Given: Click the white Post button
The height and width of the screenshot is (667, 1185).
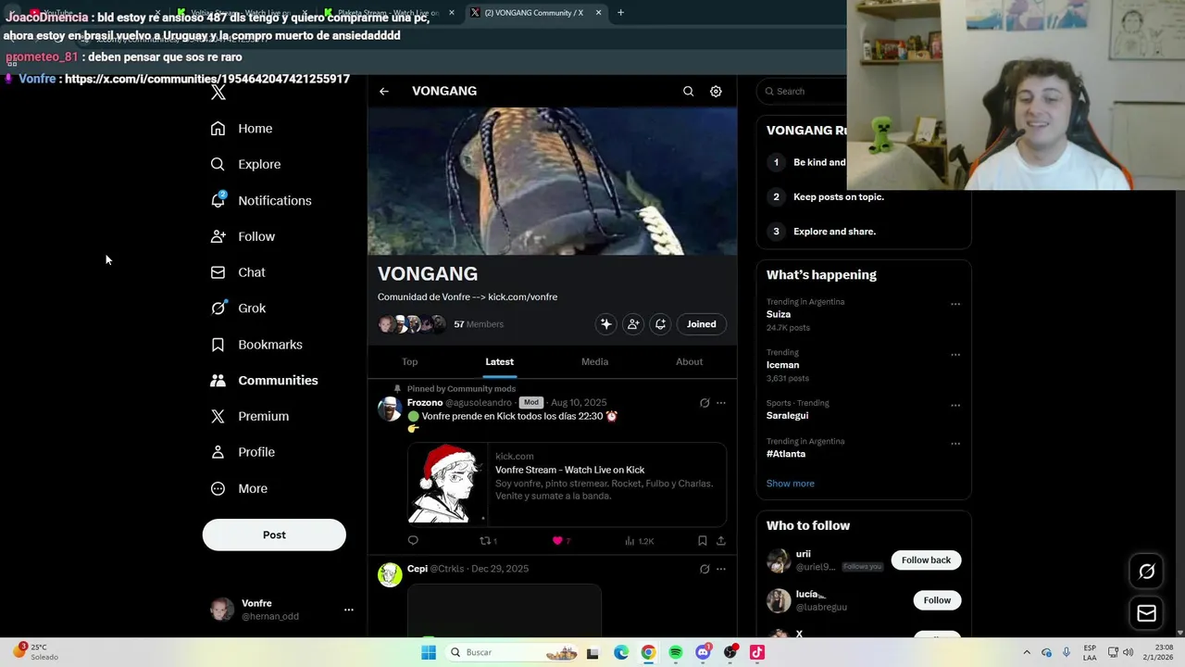Looking at the screenshot, I should tap(274, 535).
